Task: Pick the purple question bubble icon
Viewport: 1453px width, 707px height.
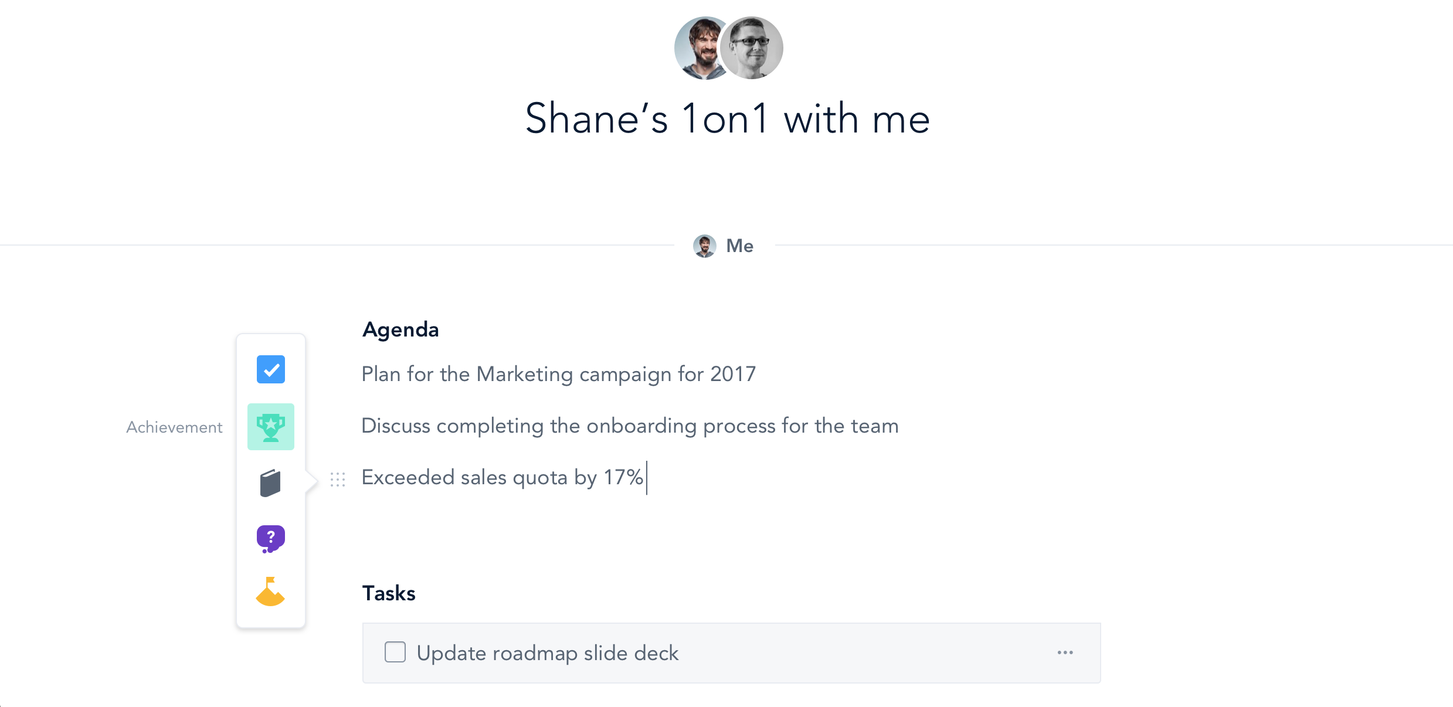Action: (270, 538)
